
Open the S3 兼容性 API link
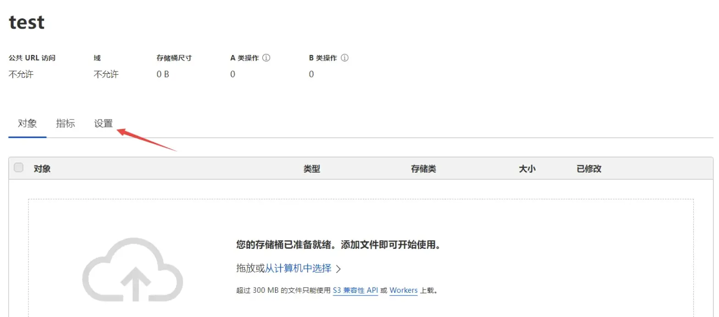(355, 290)
